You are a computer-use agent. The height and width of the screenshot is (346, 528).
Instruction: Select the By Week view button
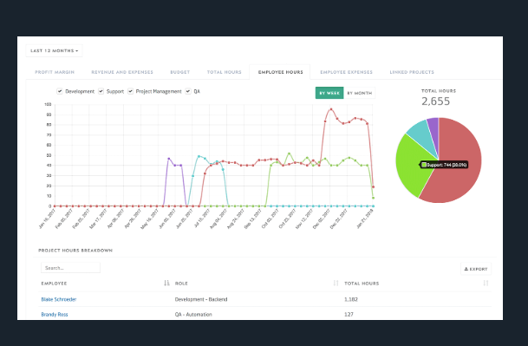click(329, 93)
